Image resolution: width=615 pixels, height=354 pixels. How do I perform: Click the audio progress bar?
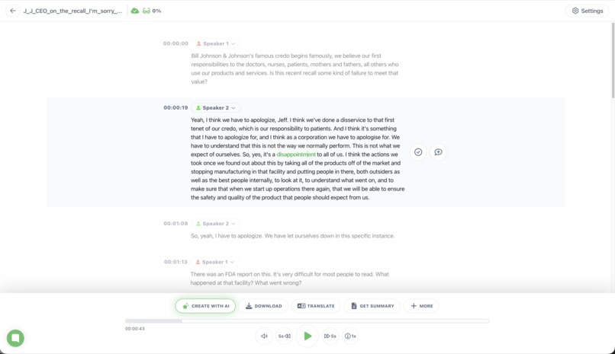(307, 321)
